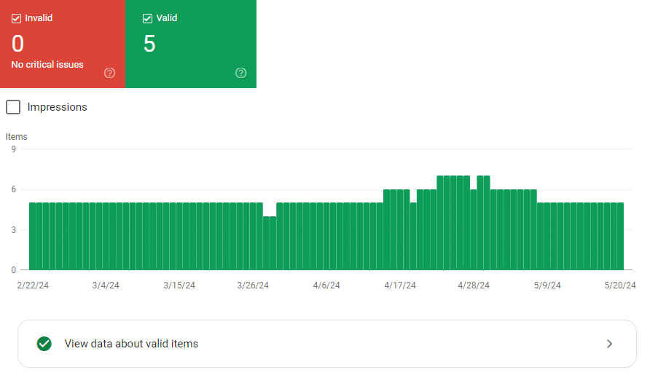Image resolution: width=650 pixels, height=386 pixels.
Task: Select the Invalid count number 0
Action: (x=18, y=44)
